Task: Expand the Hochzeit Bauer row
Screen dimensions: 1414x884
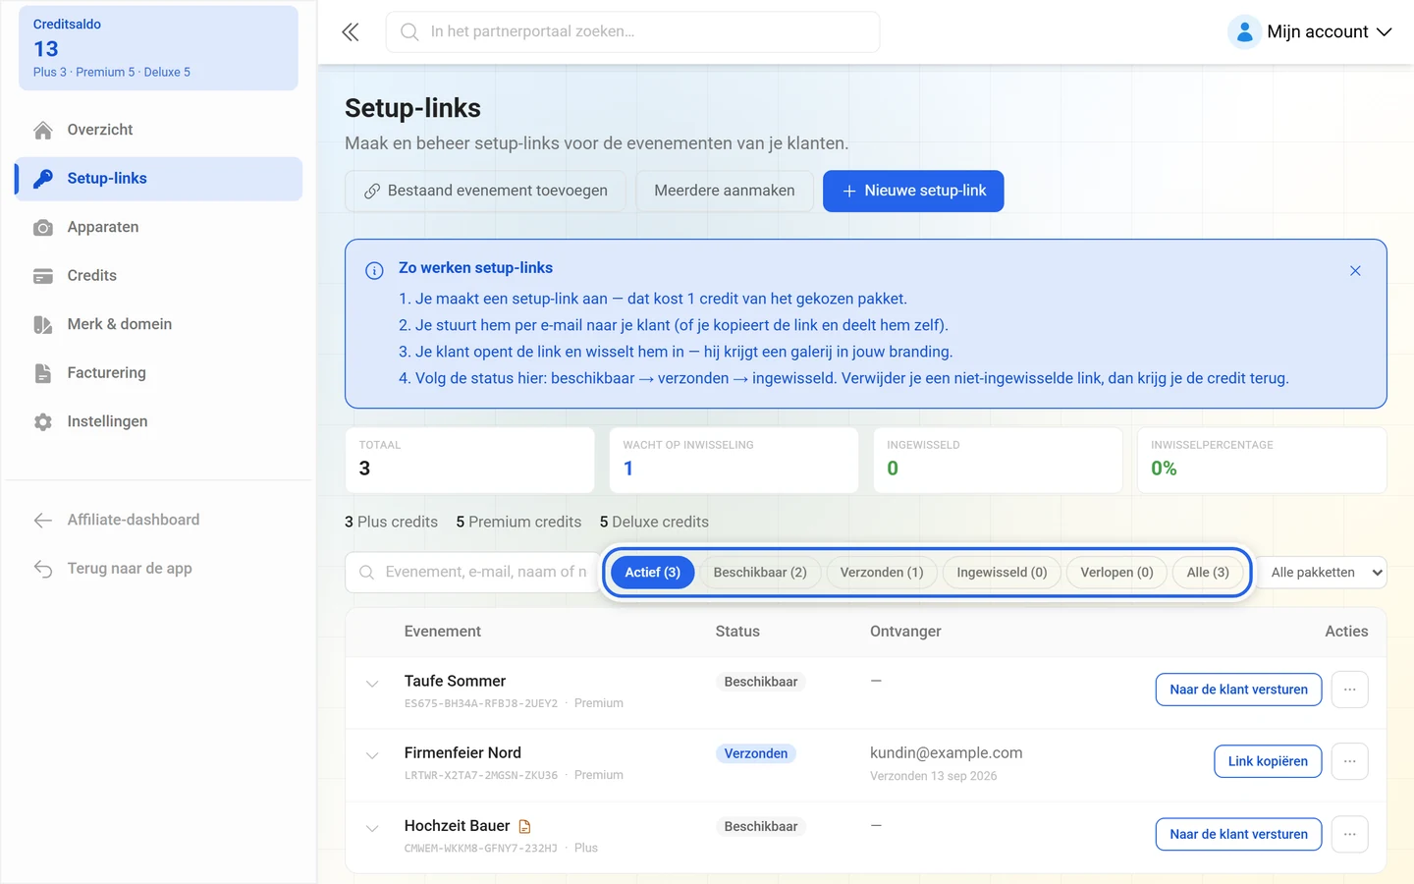Action: tap(372, 828)
